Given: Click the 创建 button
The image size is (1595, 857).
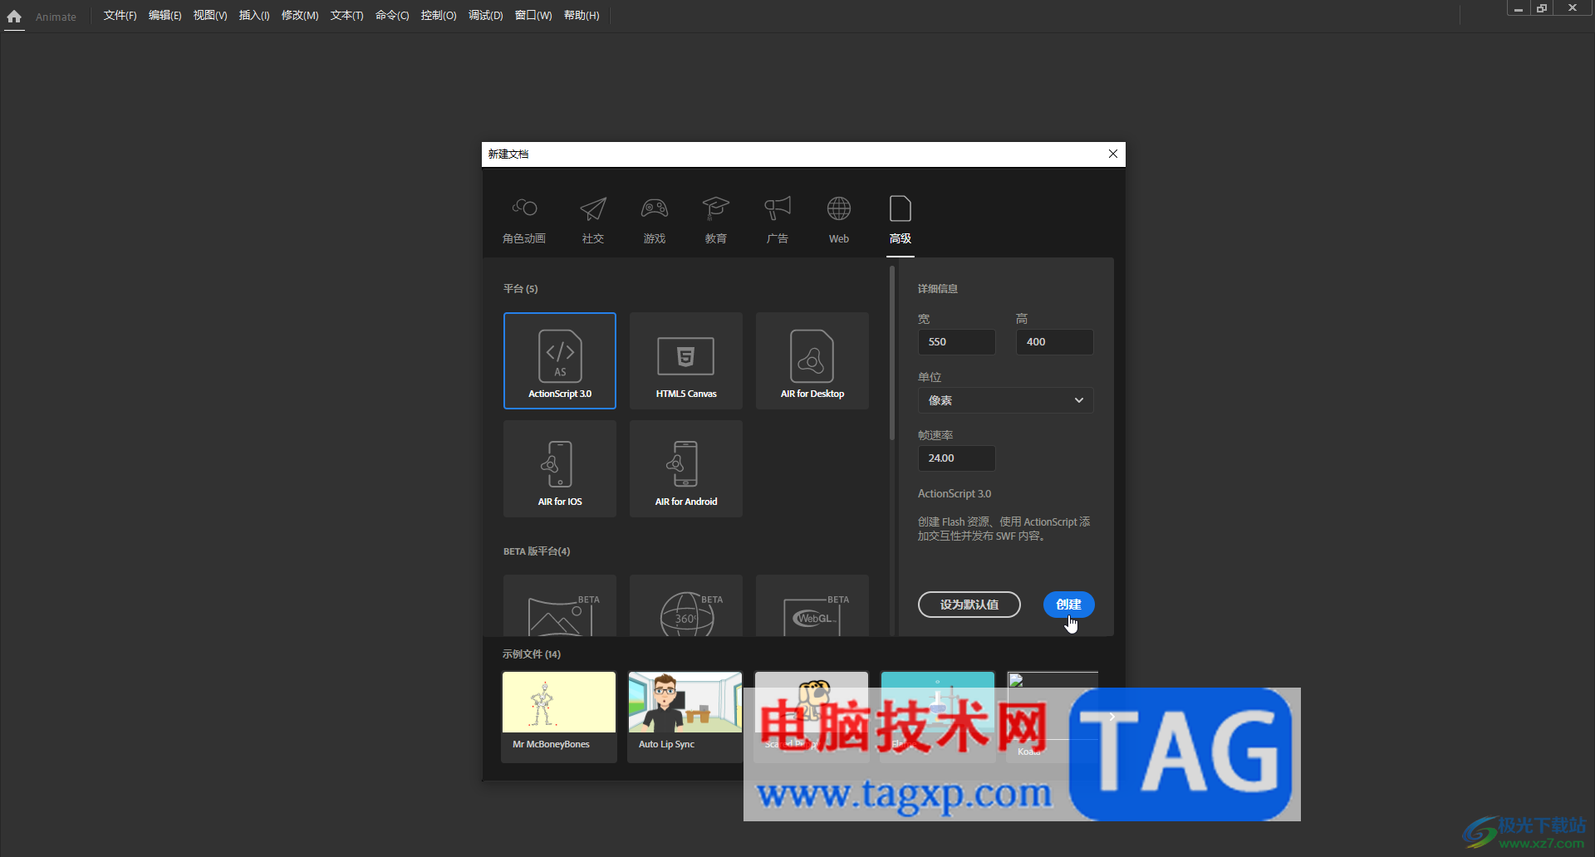Looking at the screenshot, I should 1068,605.
